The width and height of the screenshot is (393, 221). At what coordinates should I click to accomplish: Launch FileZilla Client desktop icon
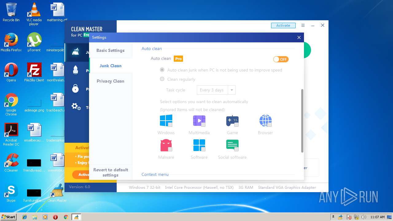point(34,72)
